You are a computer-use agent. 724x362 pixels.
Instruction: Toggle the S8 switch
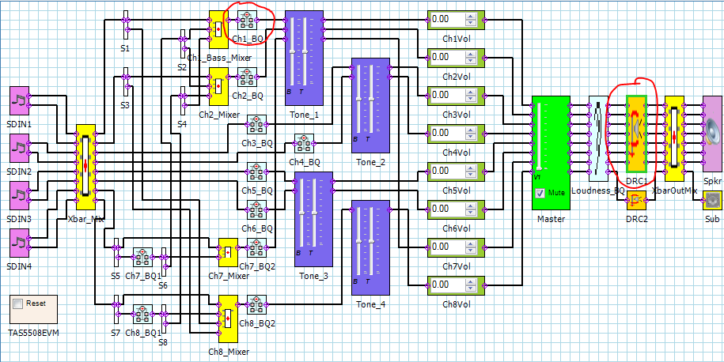pos(164,319)
